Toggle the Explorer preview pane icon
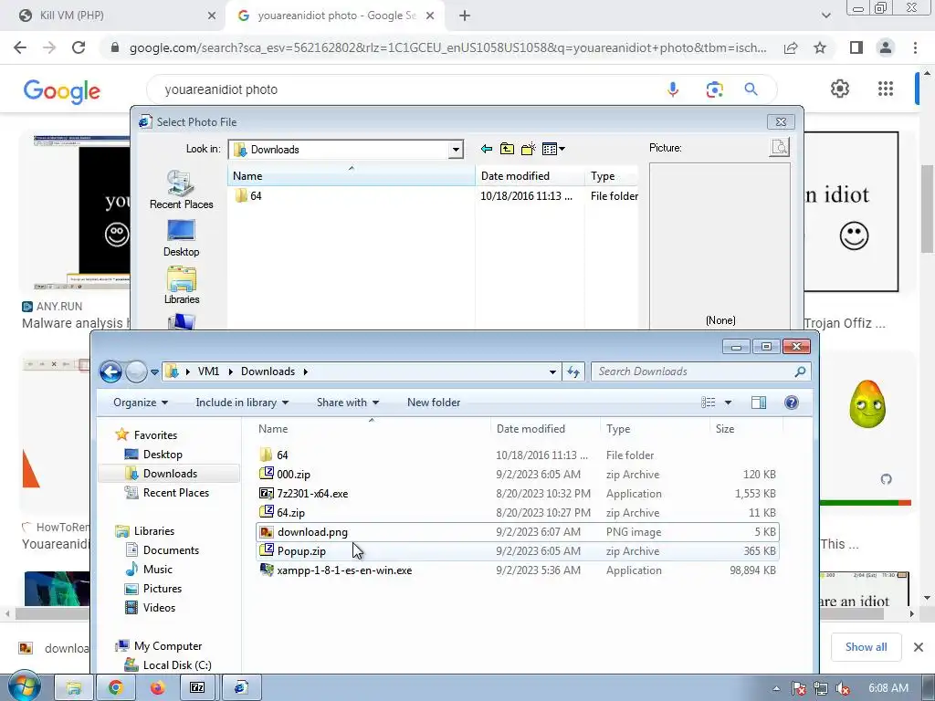 point(759,403)
